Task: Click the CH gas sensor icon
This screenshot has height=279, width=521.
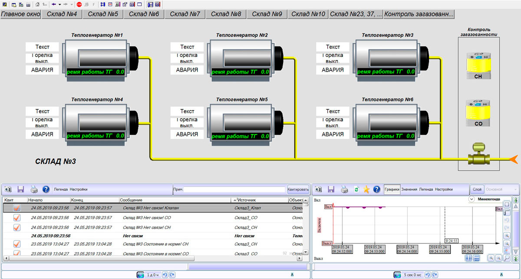Action: pyautogui.click(x=478, y=66)
